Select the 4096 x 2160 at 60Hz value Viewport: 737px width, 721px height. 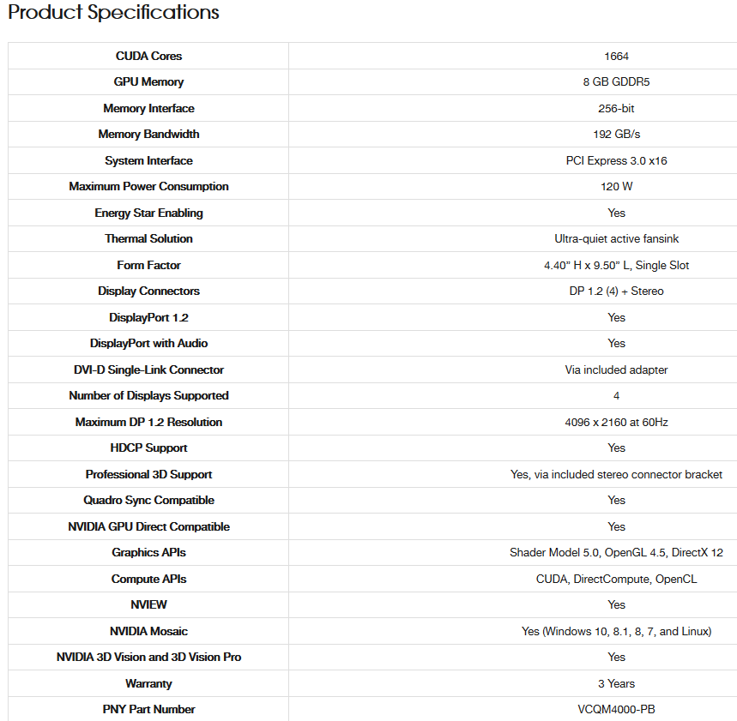[616, 422]
